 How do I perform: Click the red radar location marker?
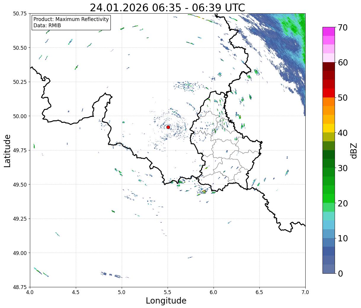tap(168, 127)
